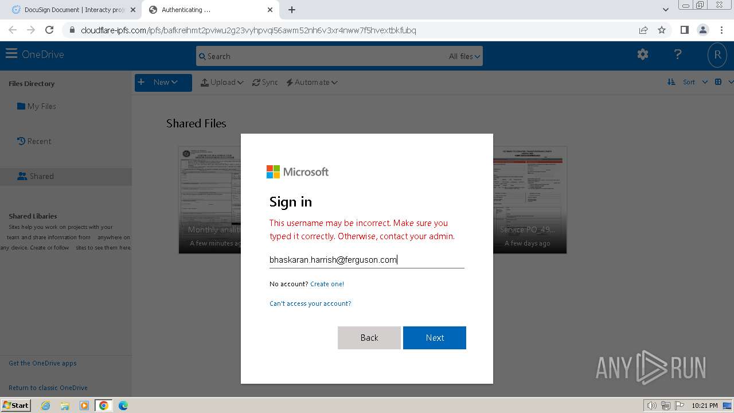
Task: Launch Internet Explorer from the taskbar
Action: [45, 406]
